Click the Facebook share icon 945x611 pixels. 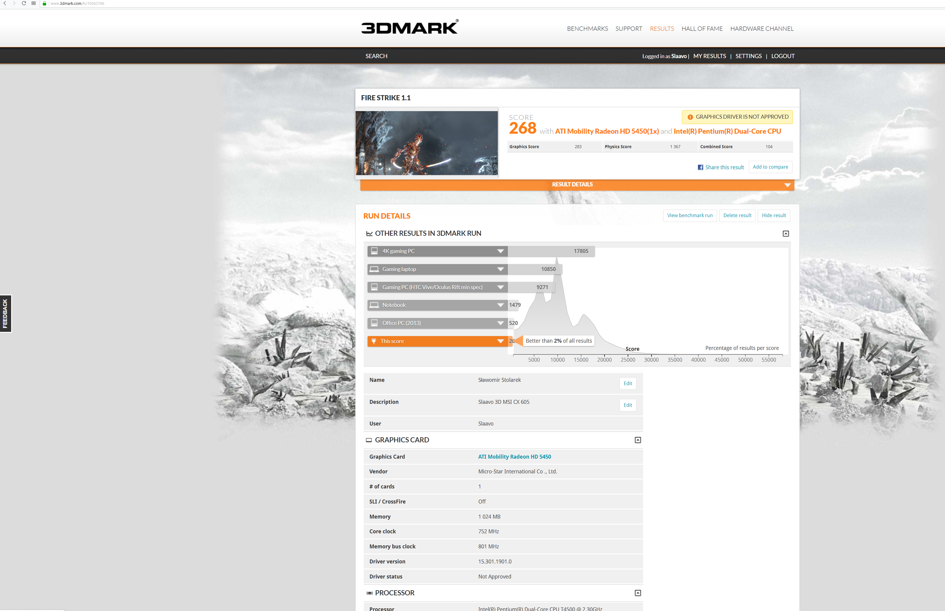[700, 167]
